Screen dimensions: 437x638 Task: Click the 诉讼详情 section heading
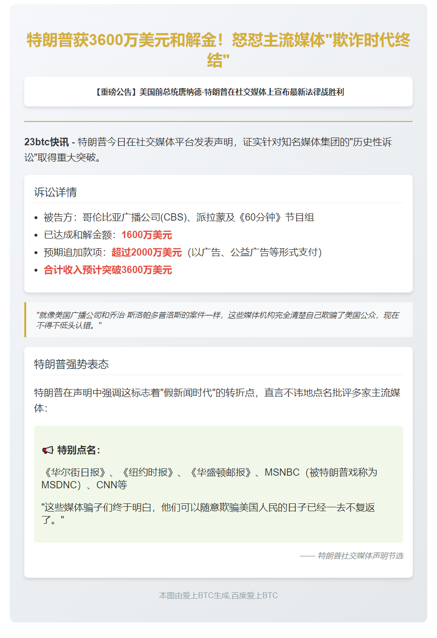(55, 192)
